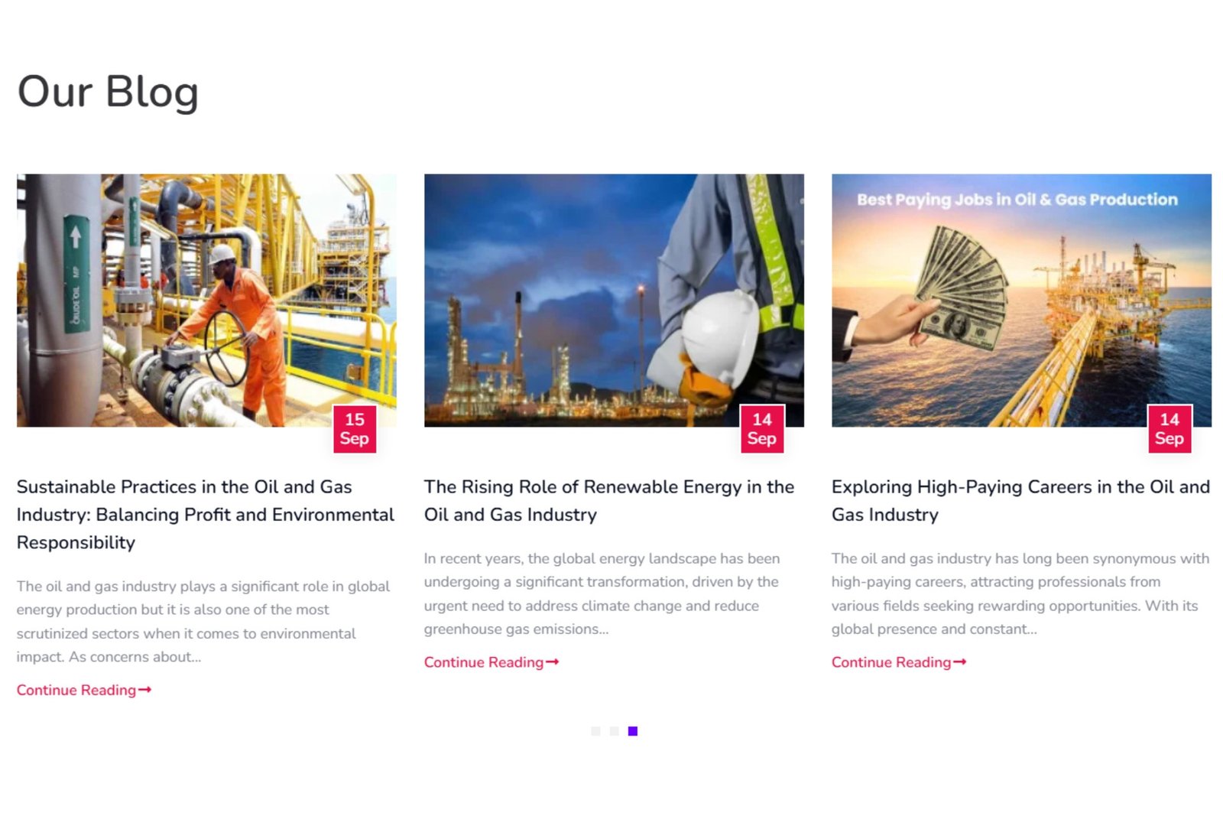The image size is (1223, 816).
Task: Open Exploring High-Paying Careers article title
Action: point(1020,500)
